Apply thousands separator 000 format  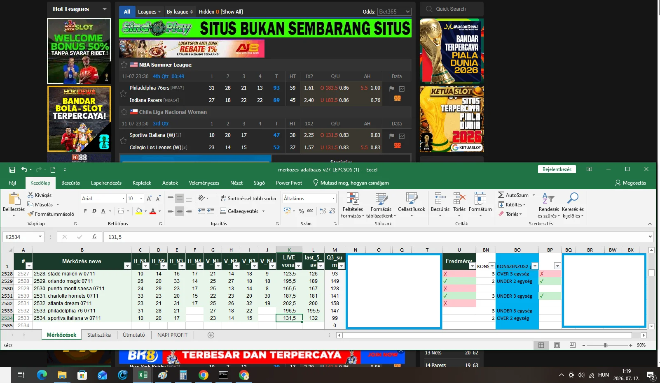pyautogui.click(x=310, y=211)
